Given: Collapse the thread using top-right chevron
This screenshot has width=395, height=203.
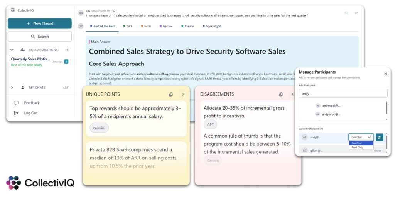Looking at the screenshot, I should click(356, 13).
